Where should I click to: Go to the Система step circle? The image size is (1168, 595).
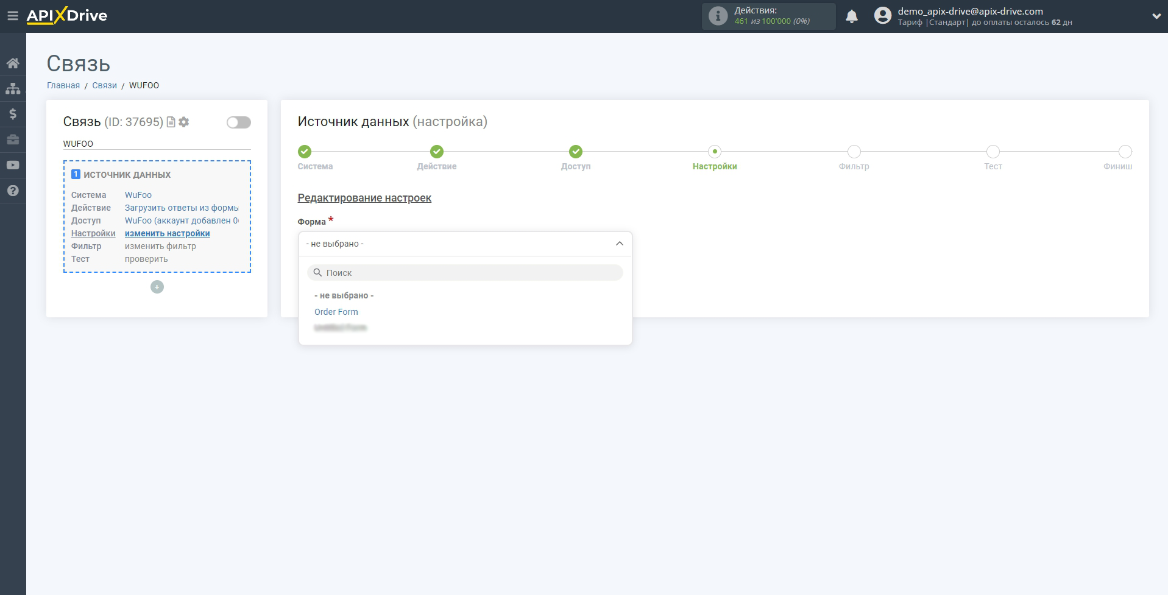305,152
